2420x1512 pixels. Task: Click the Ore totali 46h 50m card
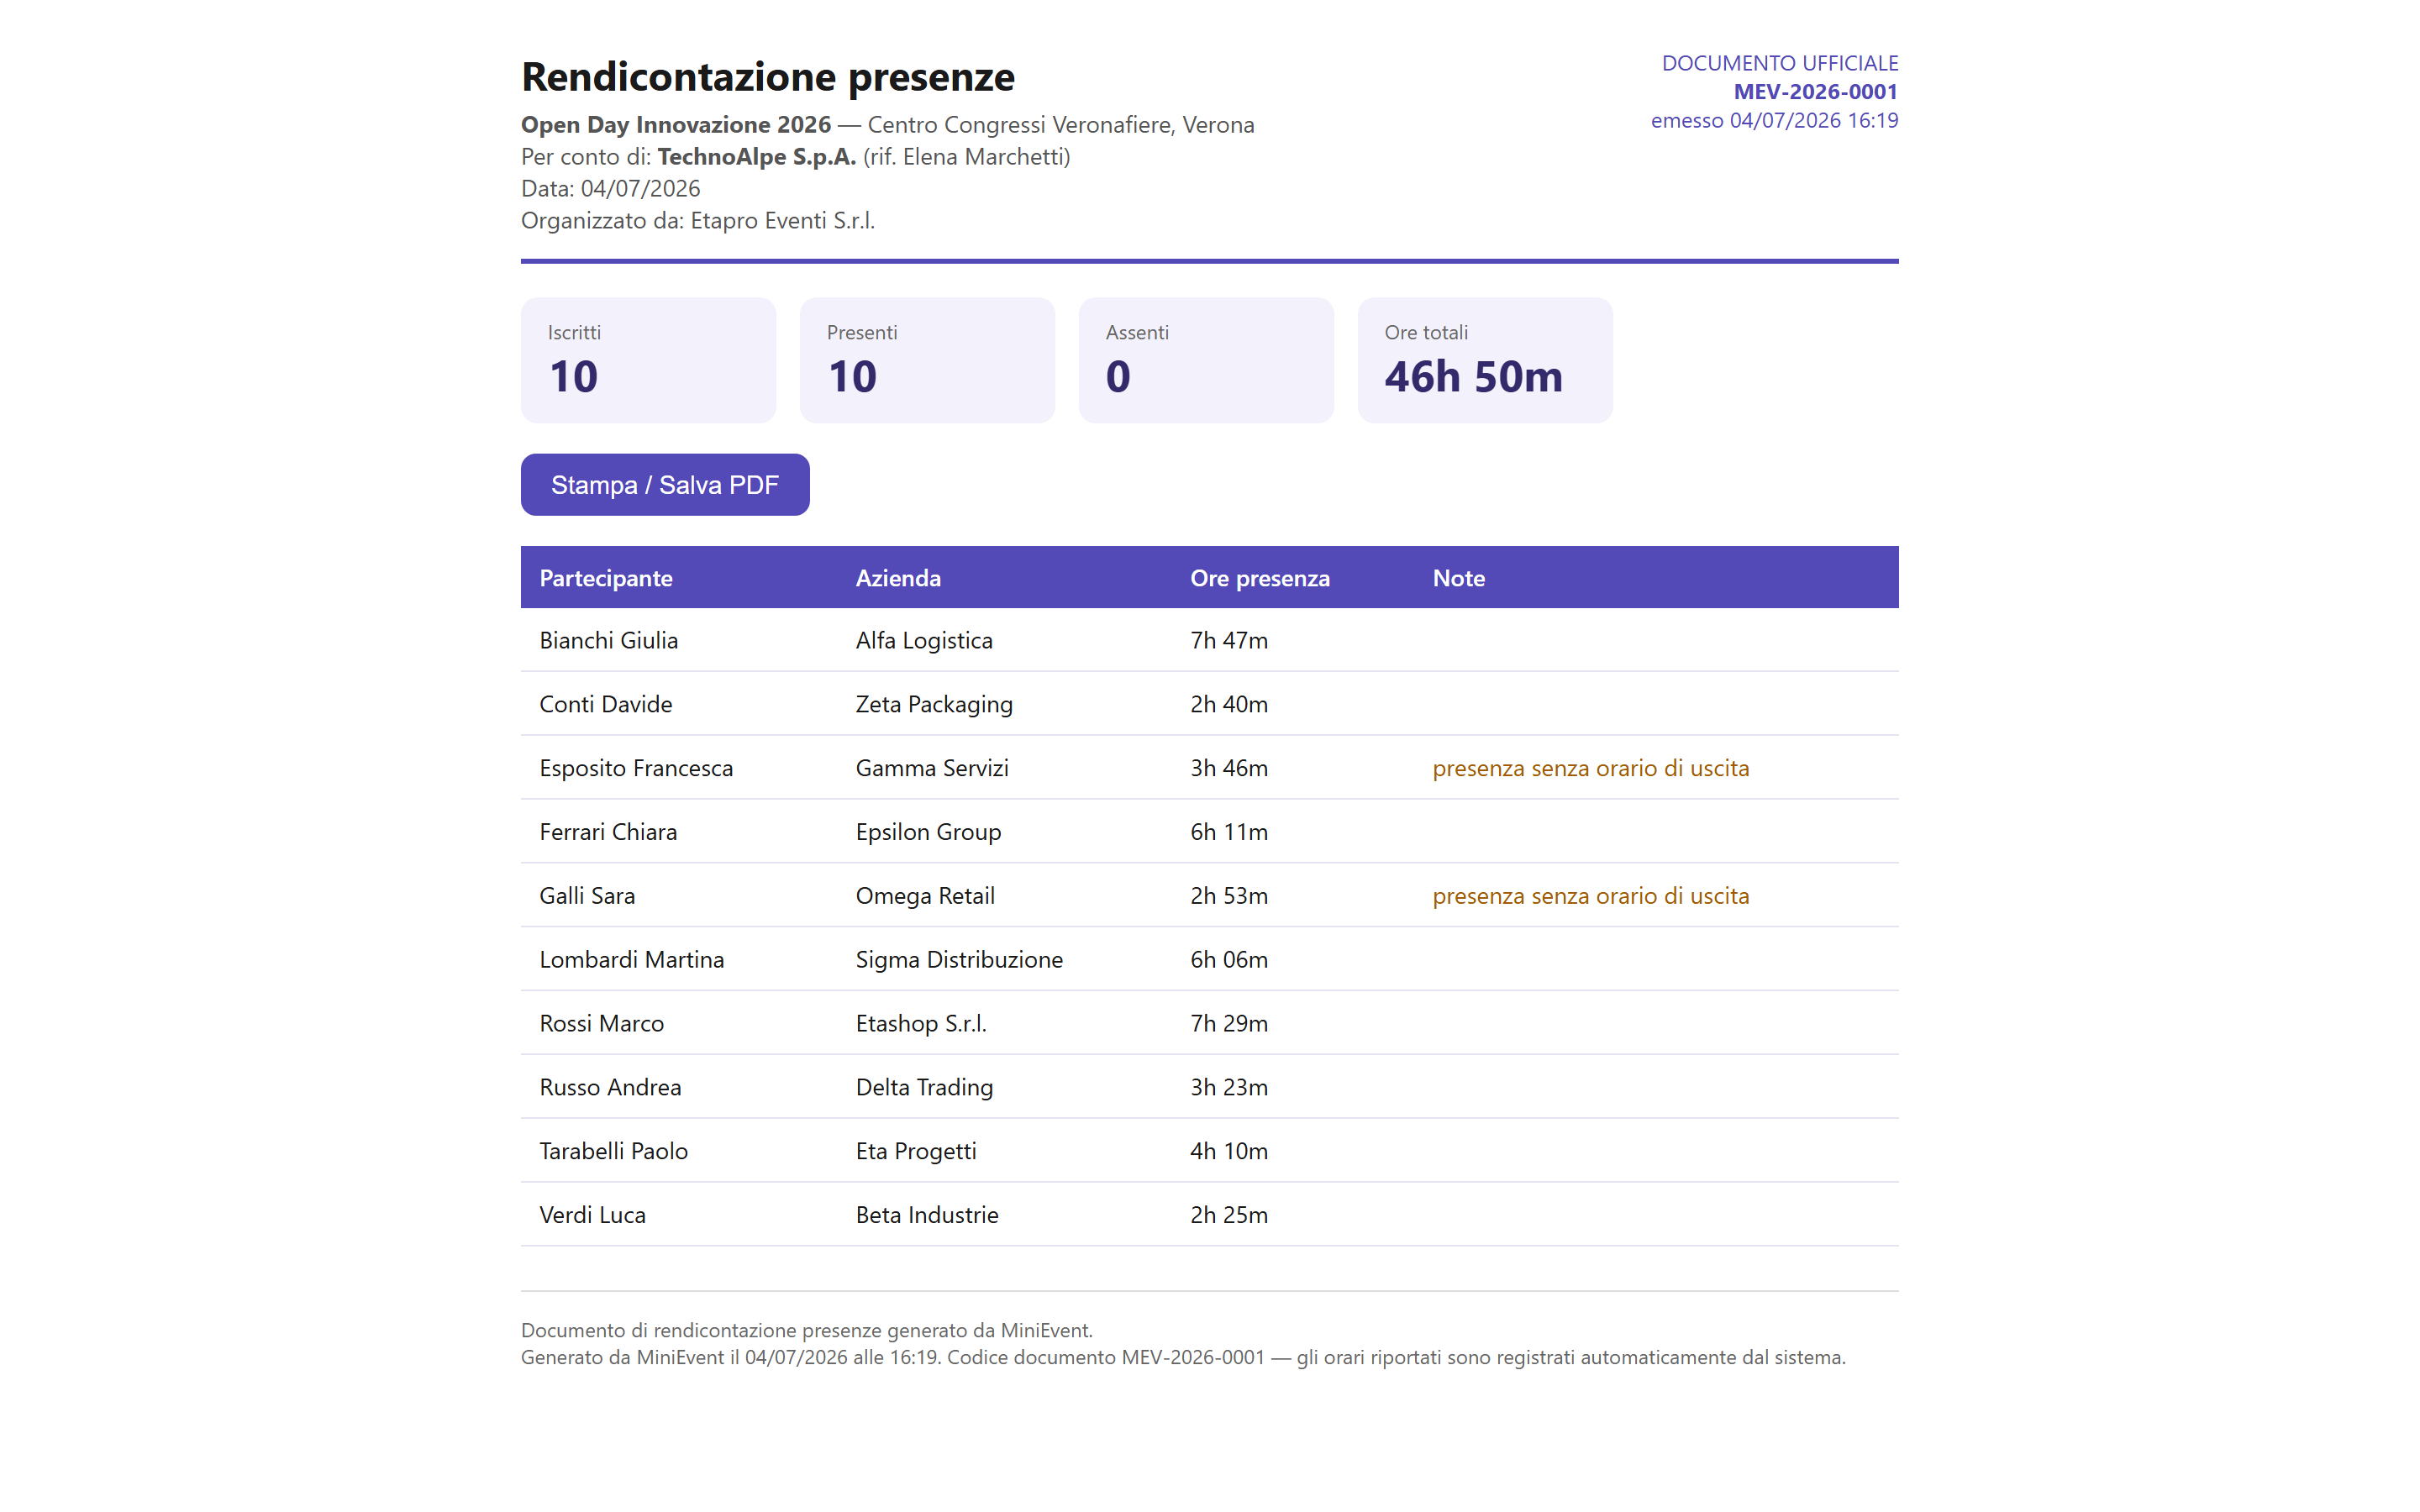point(1485,360)
